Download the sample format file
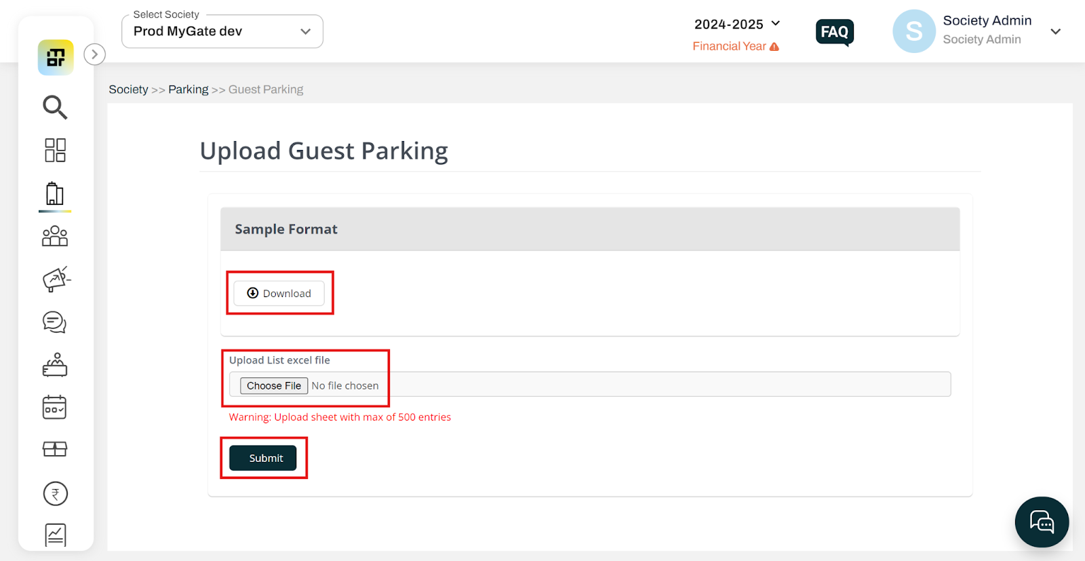 pos(279,293)
